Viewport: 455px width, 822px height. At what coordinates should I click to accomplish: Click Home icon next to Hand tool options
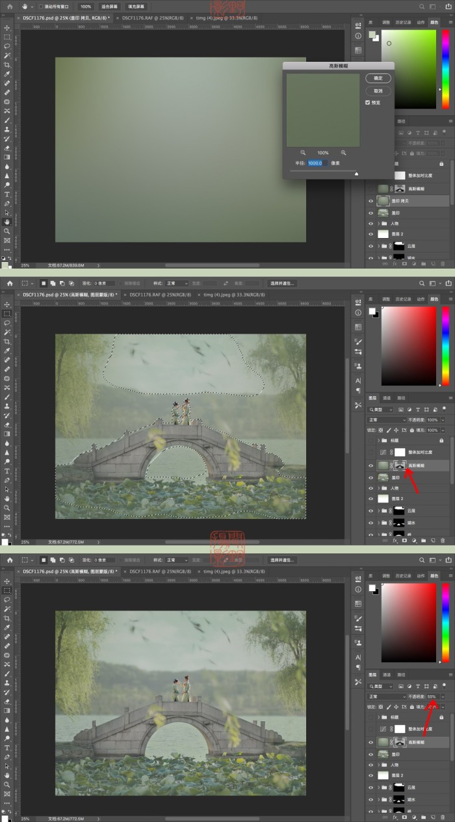point(10,6)
